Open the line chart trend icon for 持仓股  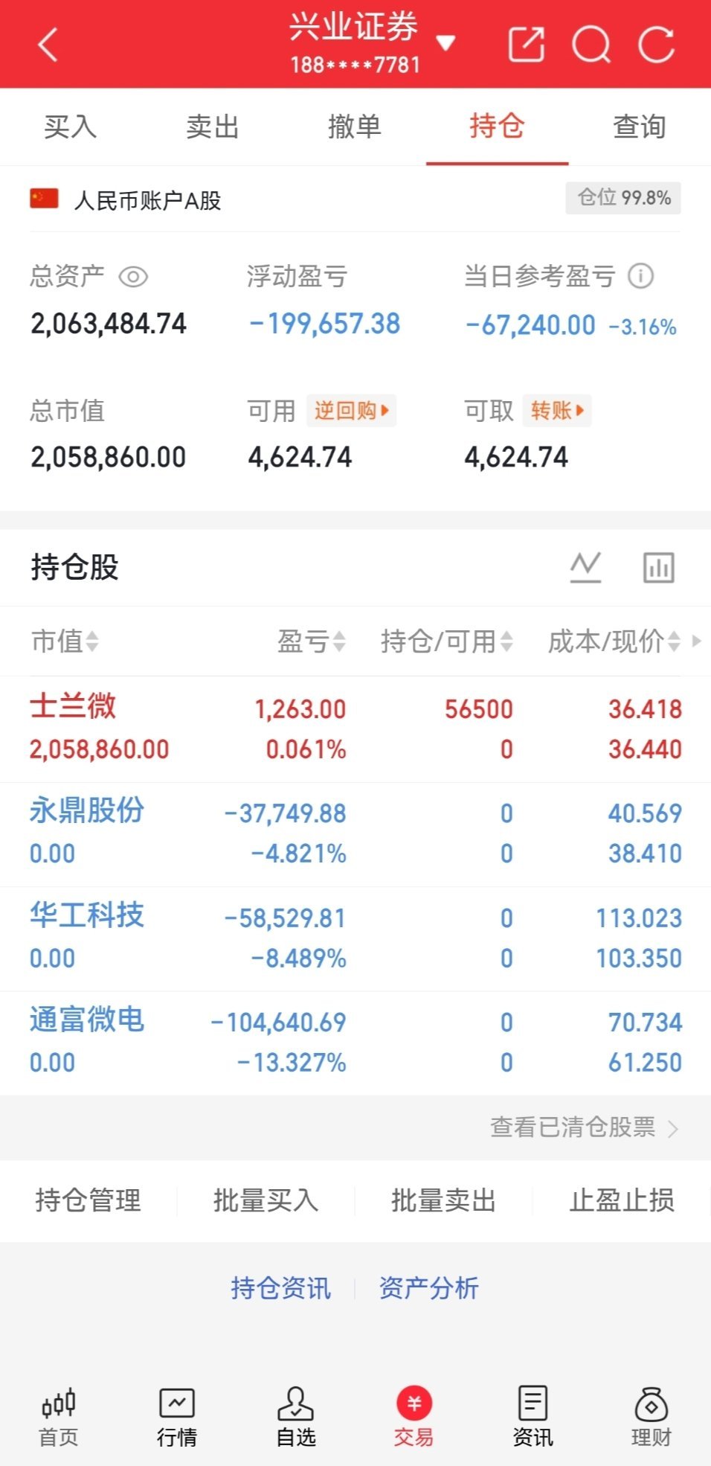[x=585, y=567]
